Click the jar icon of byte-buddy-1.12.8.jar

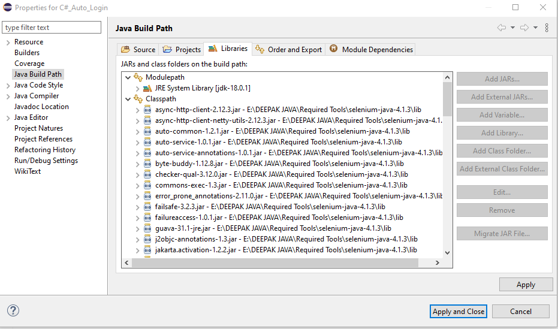(x=147, y=164)
